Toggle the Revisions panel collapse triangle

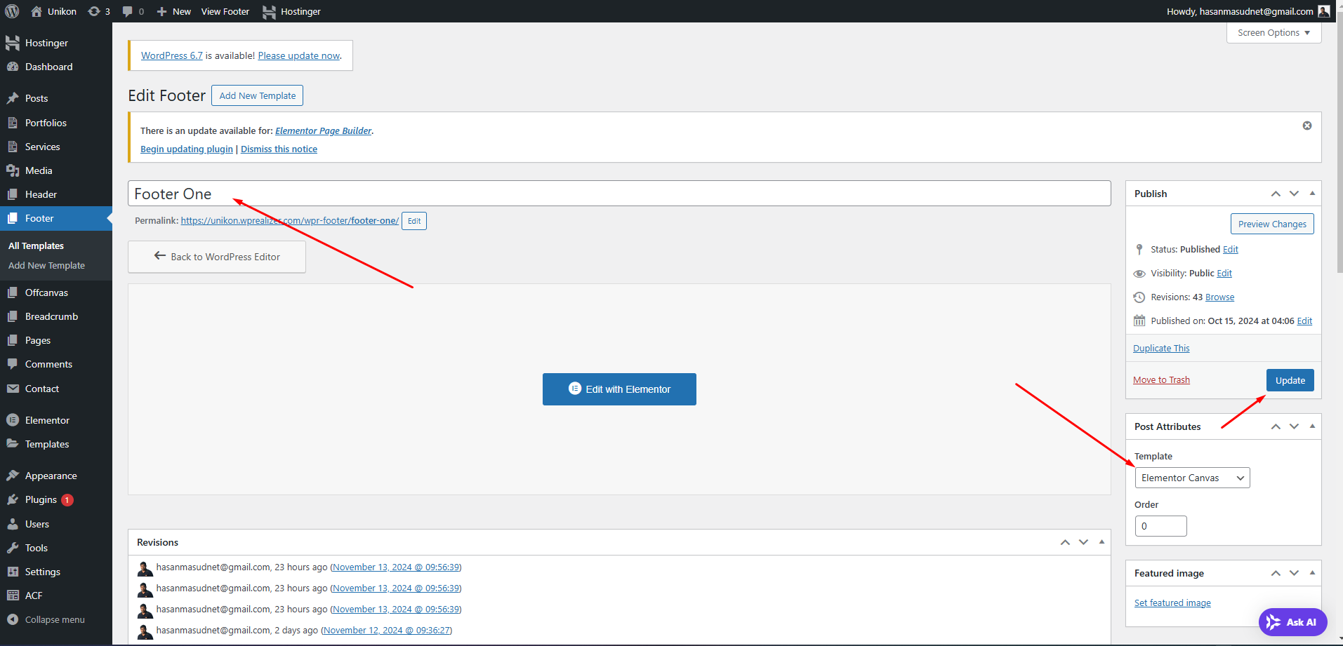1101,542
